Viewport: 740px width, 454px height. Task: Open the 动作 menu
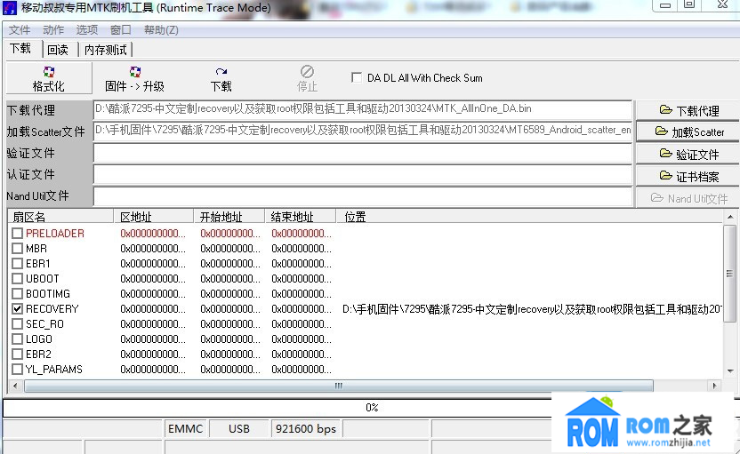[x=53, y=29]
